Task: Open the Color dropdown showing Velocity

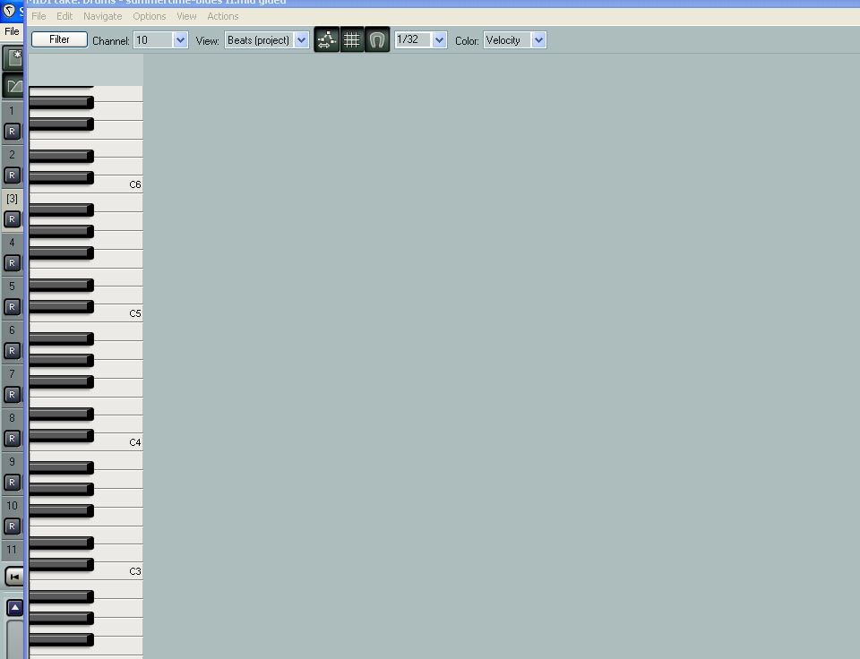Action: click(514, 40)
